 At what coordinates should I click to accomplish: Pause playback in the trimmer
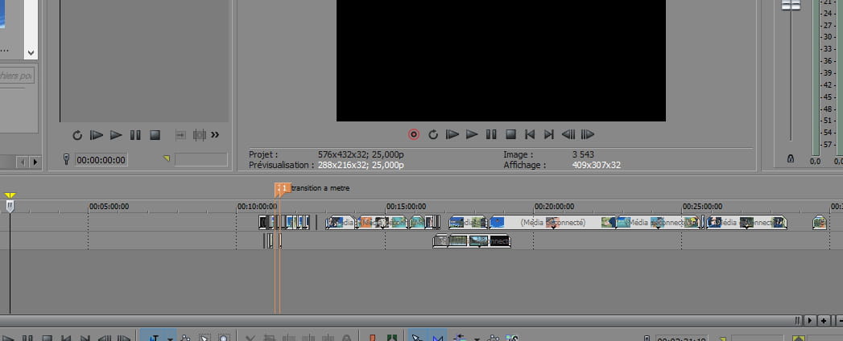tap(135, 135)
